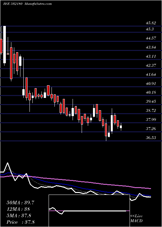Click the 12MA : 38 readout
This screenshot has height=227, width=162.
(x=18, y=209)
